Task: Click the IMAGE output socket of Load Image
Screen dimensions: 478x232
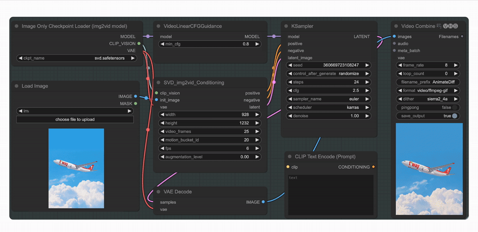Action: (x=135, y=96)
